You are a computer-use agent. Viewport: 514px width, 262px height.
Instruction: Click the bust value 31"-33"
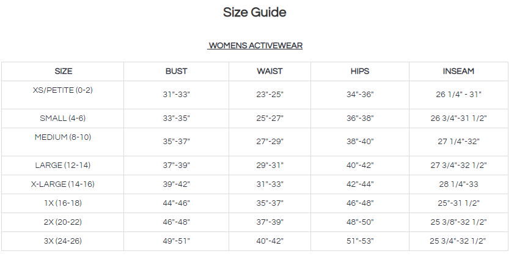pyautogui.click(x=177, y=95)
